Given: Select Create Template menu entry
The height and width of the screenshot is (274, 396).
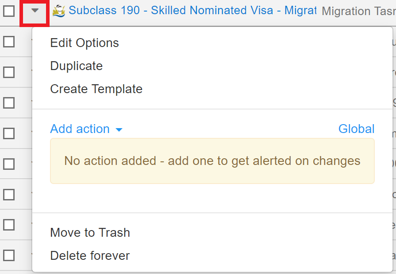Looking at the screenshot, I should [x=96, y=89].
